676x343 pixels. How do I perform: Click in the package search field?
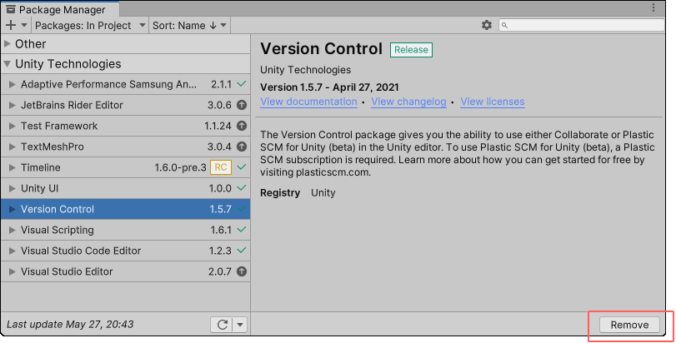581,25
